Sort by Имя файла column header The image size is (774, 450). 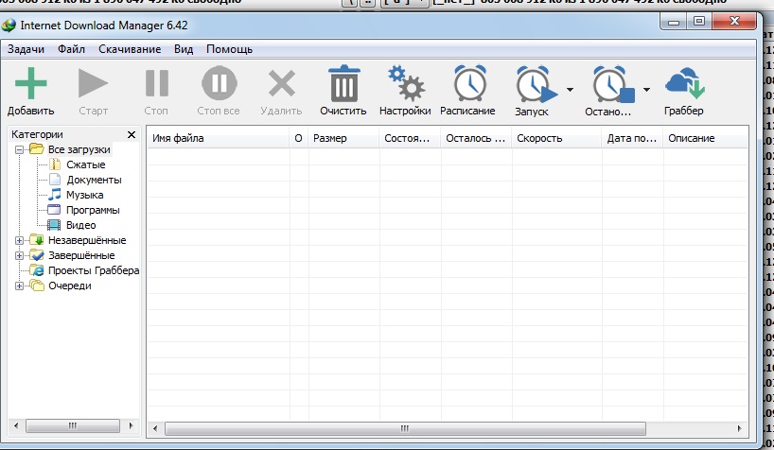click(x=219, y=138)
